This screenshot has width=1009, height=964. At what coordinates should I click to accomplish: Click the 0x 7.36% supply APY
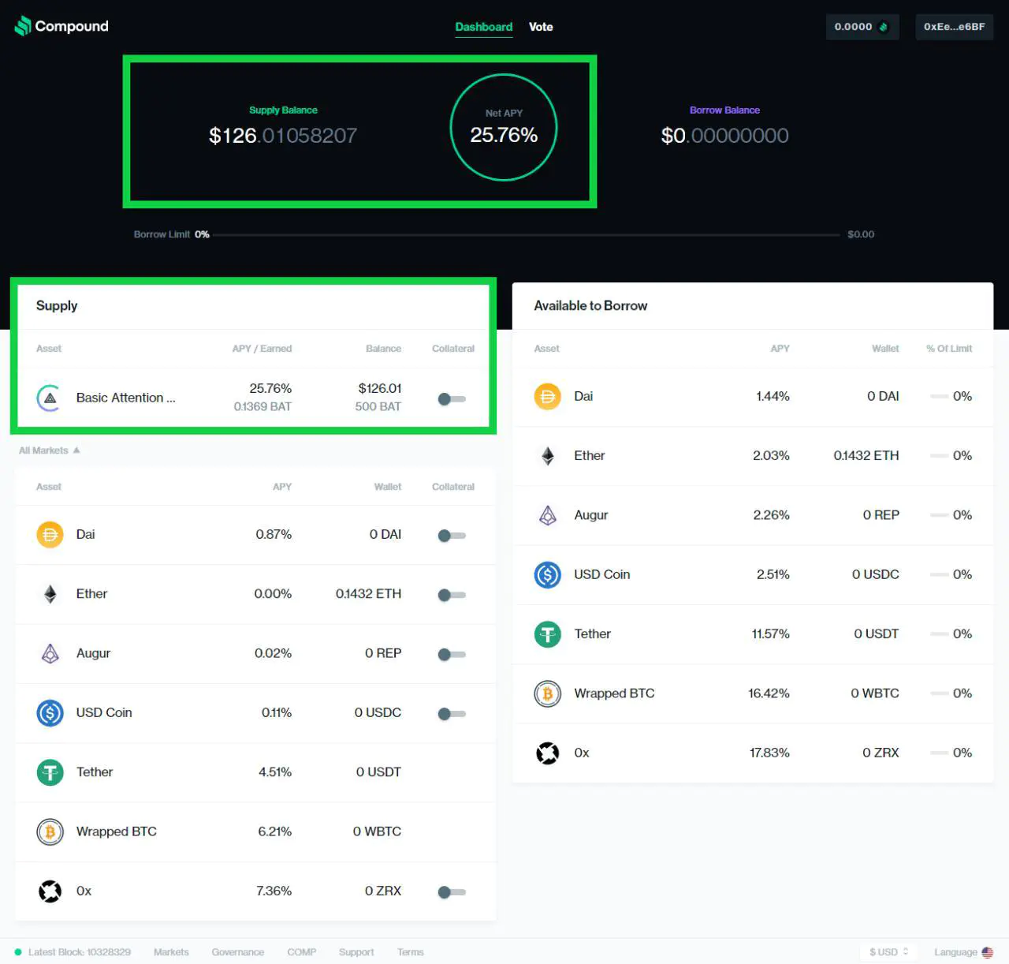point(274,891)
